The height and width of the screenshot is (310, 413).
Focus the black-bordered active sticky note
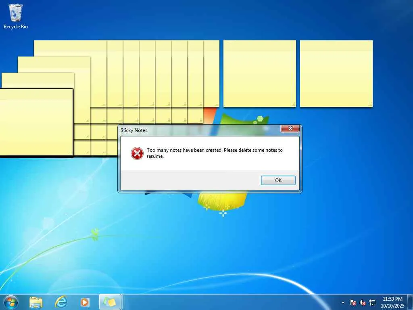[x=36, y=123]
